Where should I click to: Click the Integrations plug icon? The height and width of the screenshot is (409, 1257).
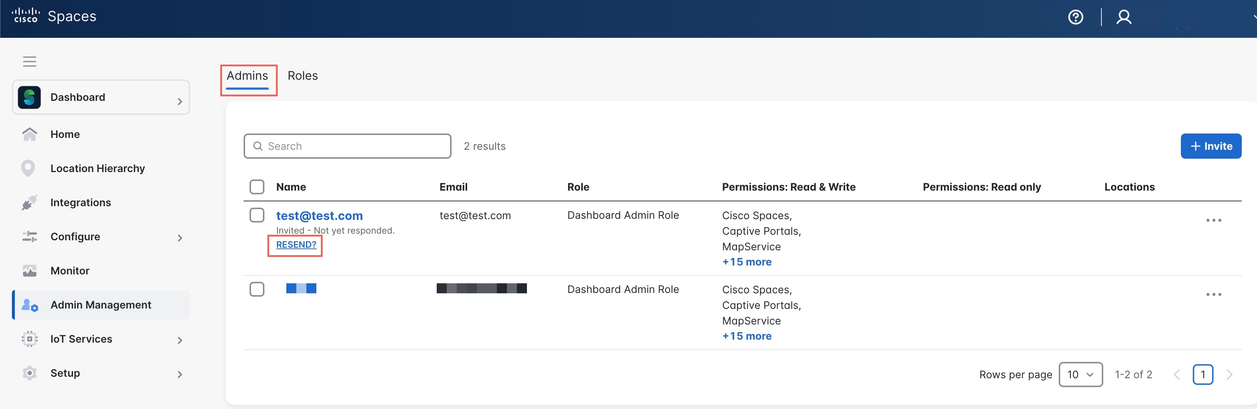[x=29, y=202]
